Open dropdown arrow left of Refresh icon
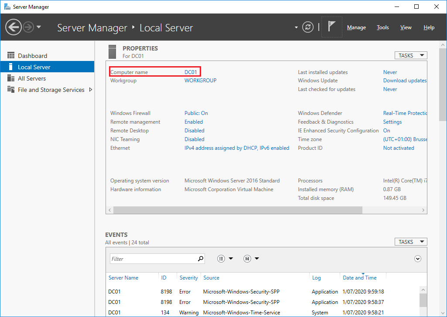The image size is (447, 317). point(296,27)
